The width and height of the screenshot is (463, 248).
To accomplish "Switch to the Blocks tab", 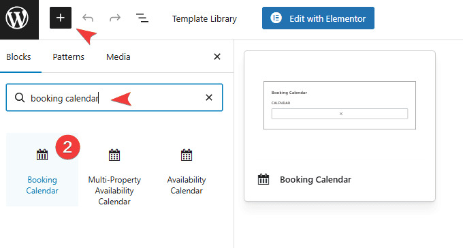I will point(18,57).
